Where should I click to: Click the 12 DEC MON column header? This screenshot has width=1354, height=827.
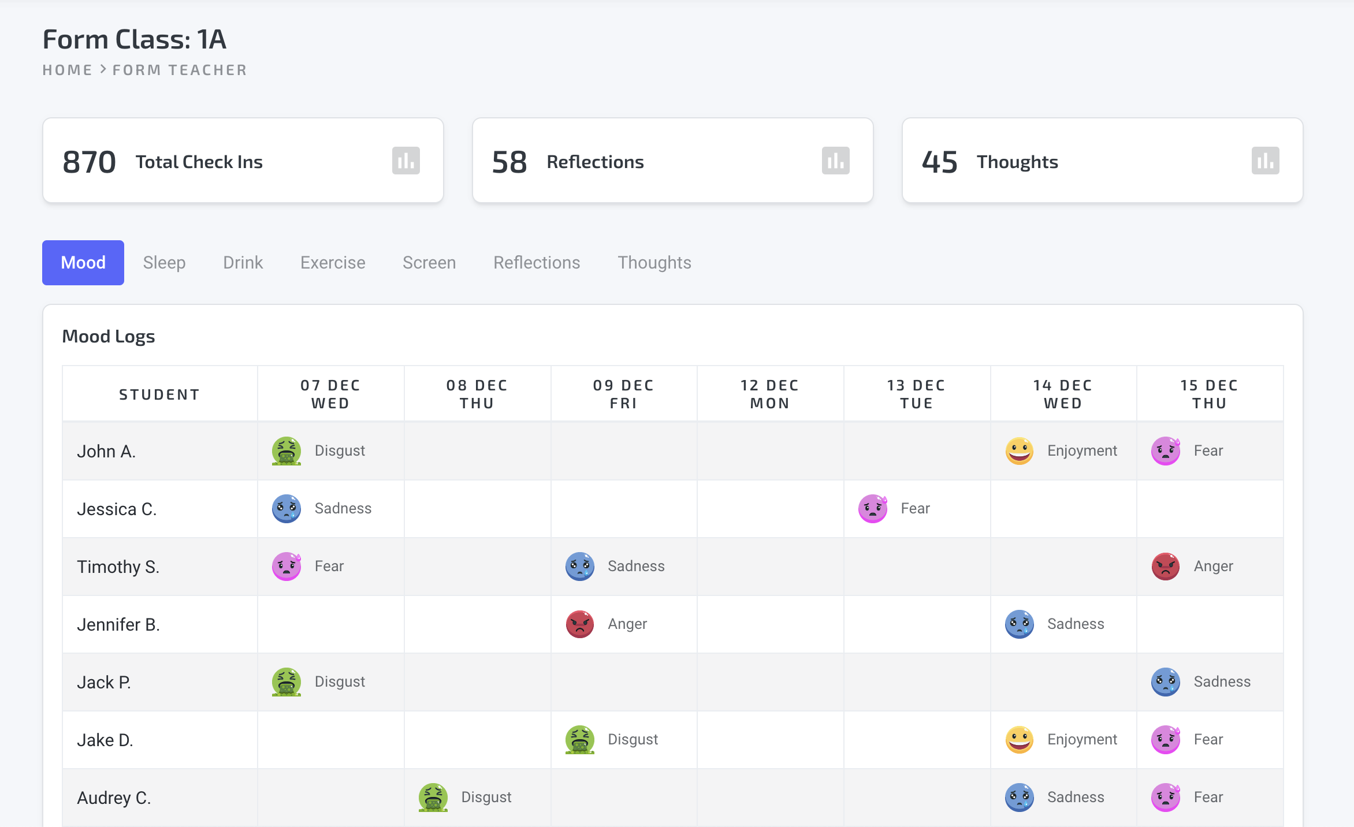pos(770,394)
